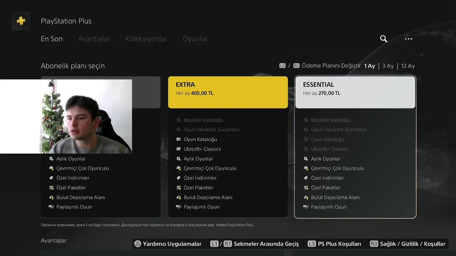This screenshot has width=456, height=256.
Task: Choose the 3 Ay payment plan
Action: (388, 66)
